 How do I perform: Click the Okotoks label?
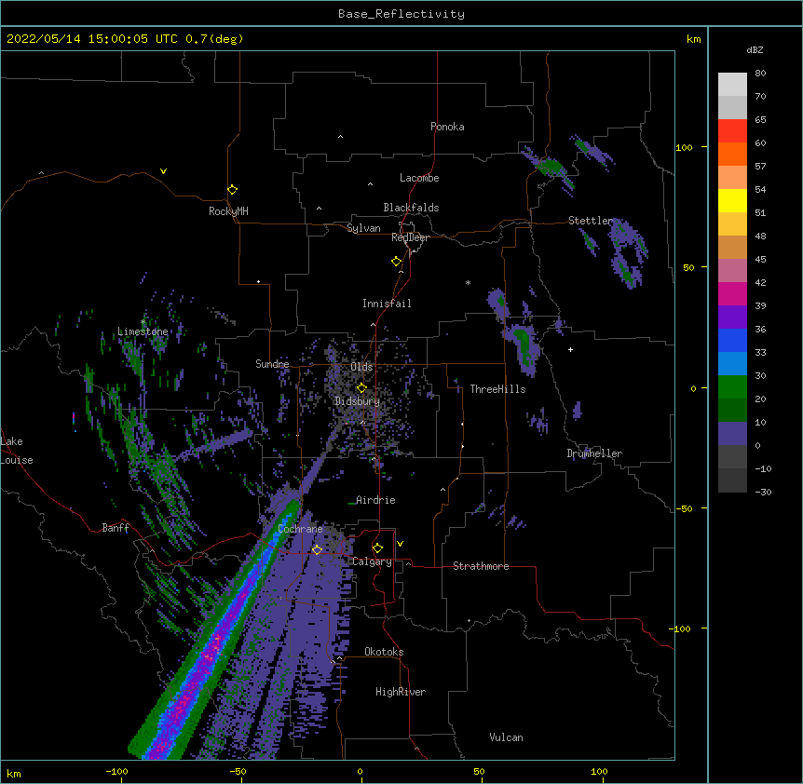pyautogui.click(x=384, y=652)
